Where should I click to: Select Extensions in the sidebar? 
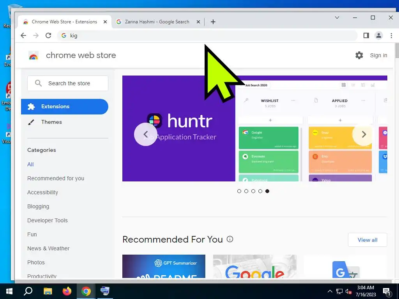[x=65, y=107]
